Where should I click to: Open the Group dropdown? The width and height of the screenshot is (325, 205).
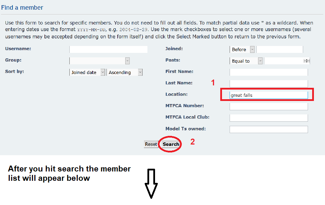tap(100, 61)
